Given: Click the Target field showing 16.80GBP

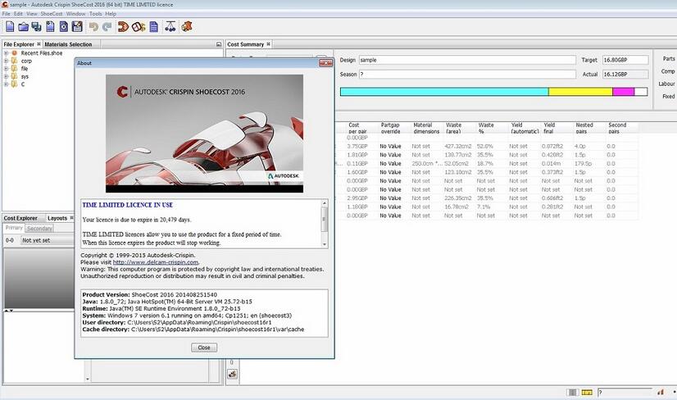Looking at the screenshot, I should point(625,60).
